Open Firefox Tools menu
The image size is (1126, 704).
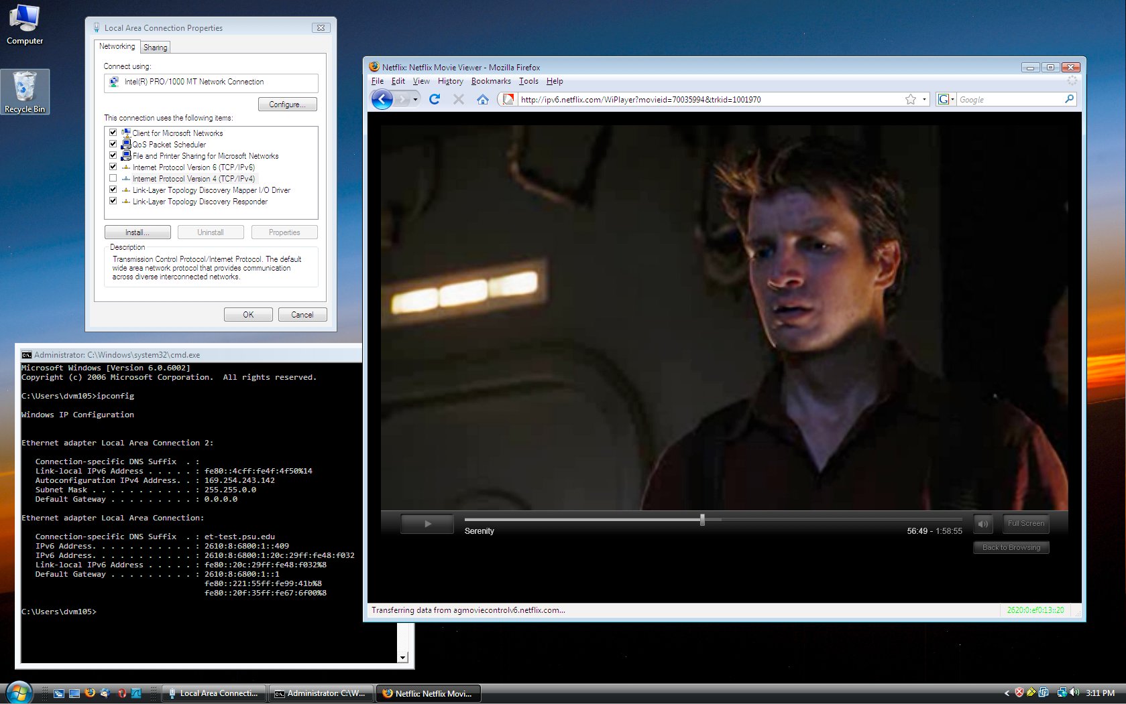pyautogui.click(x=528, y=81)
